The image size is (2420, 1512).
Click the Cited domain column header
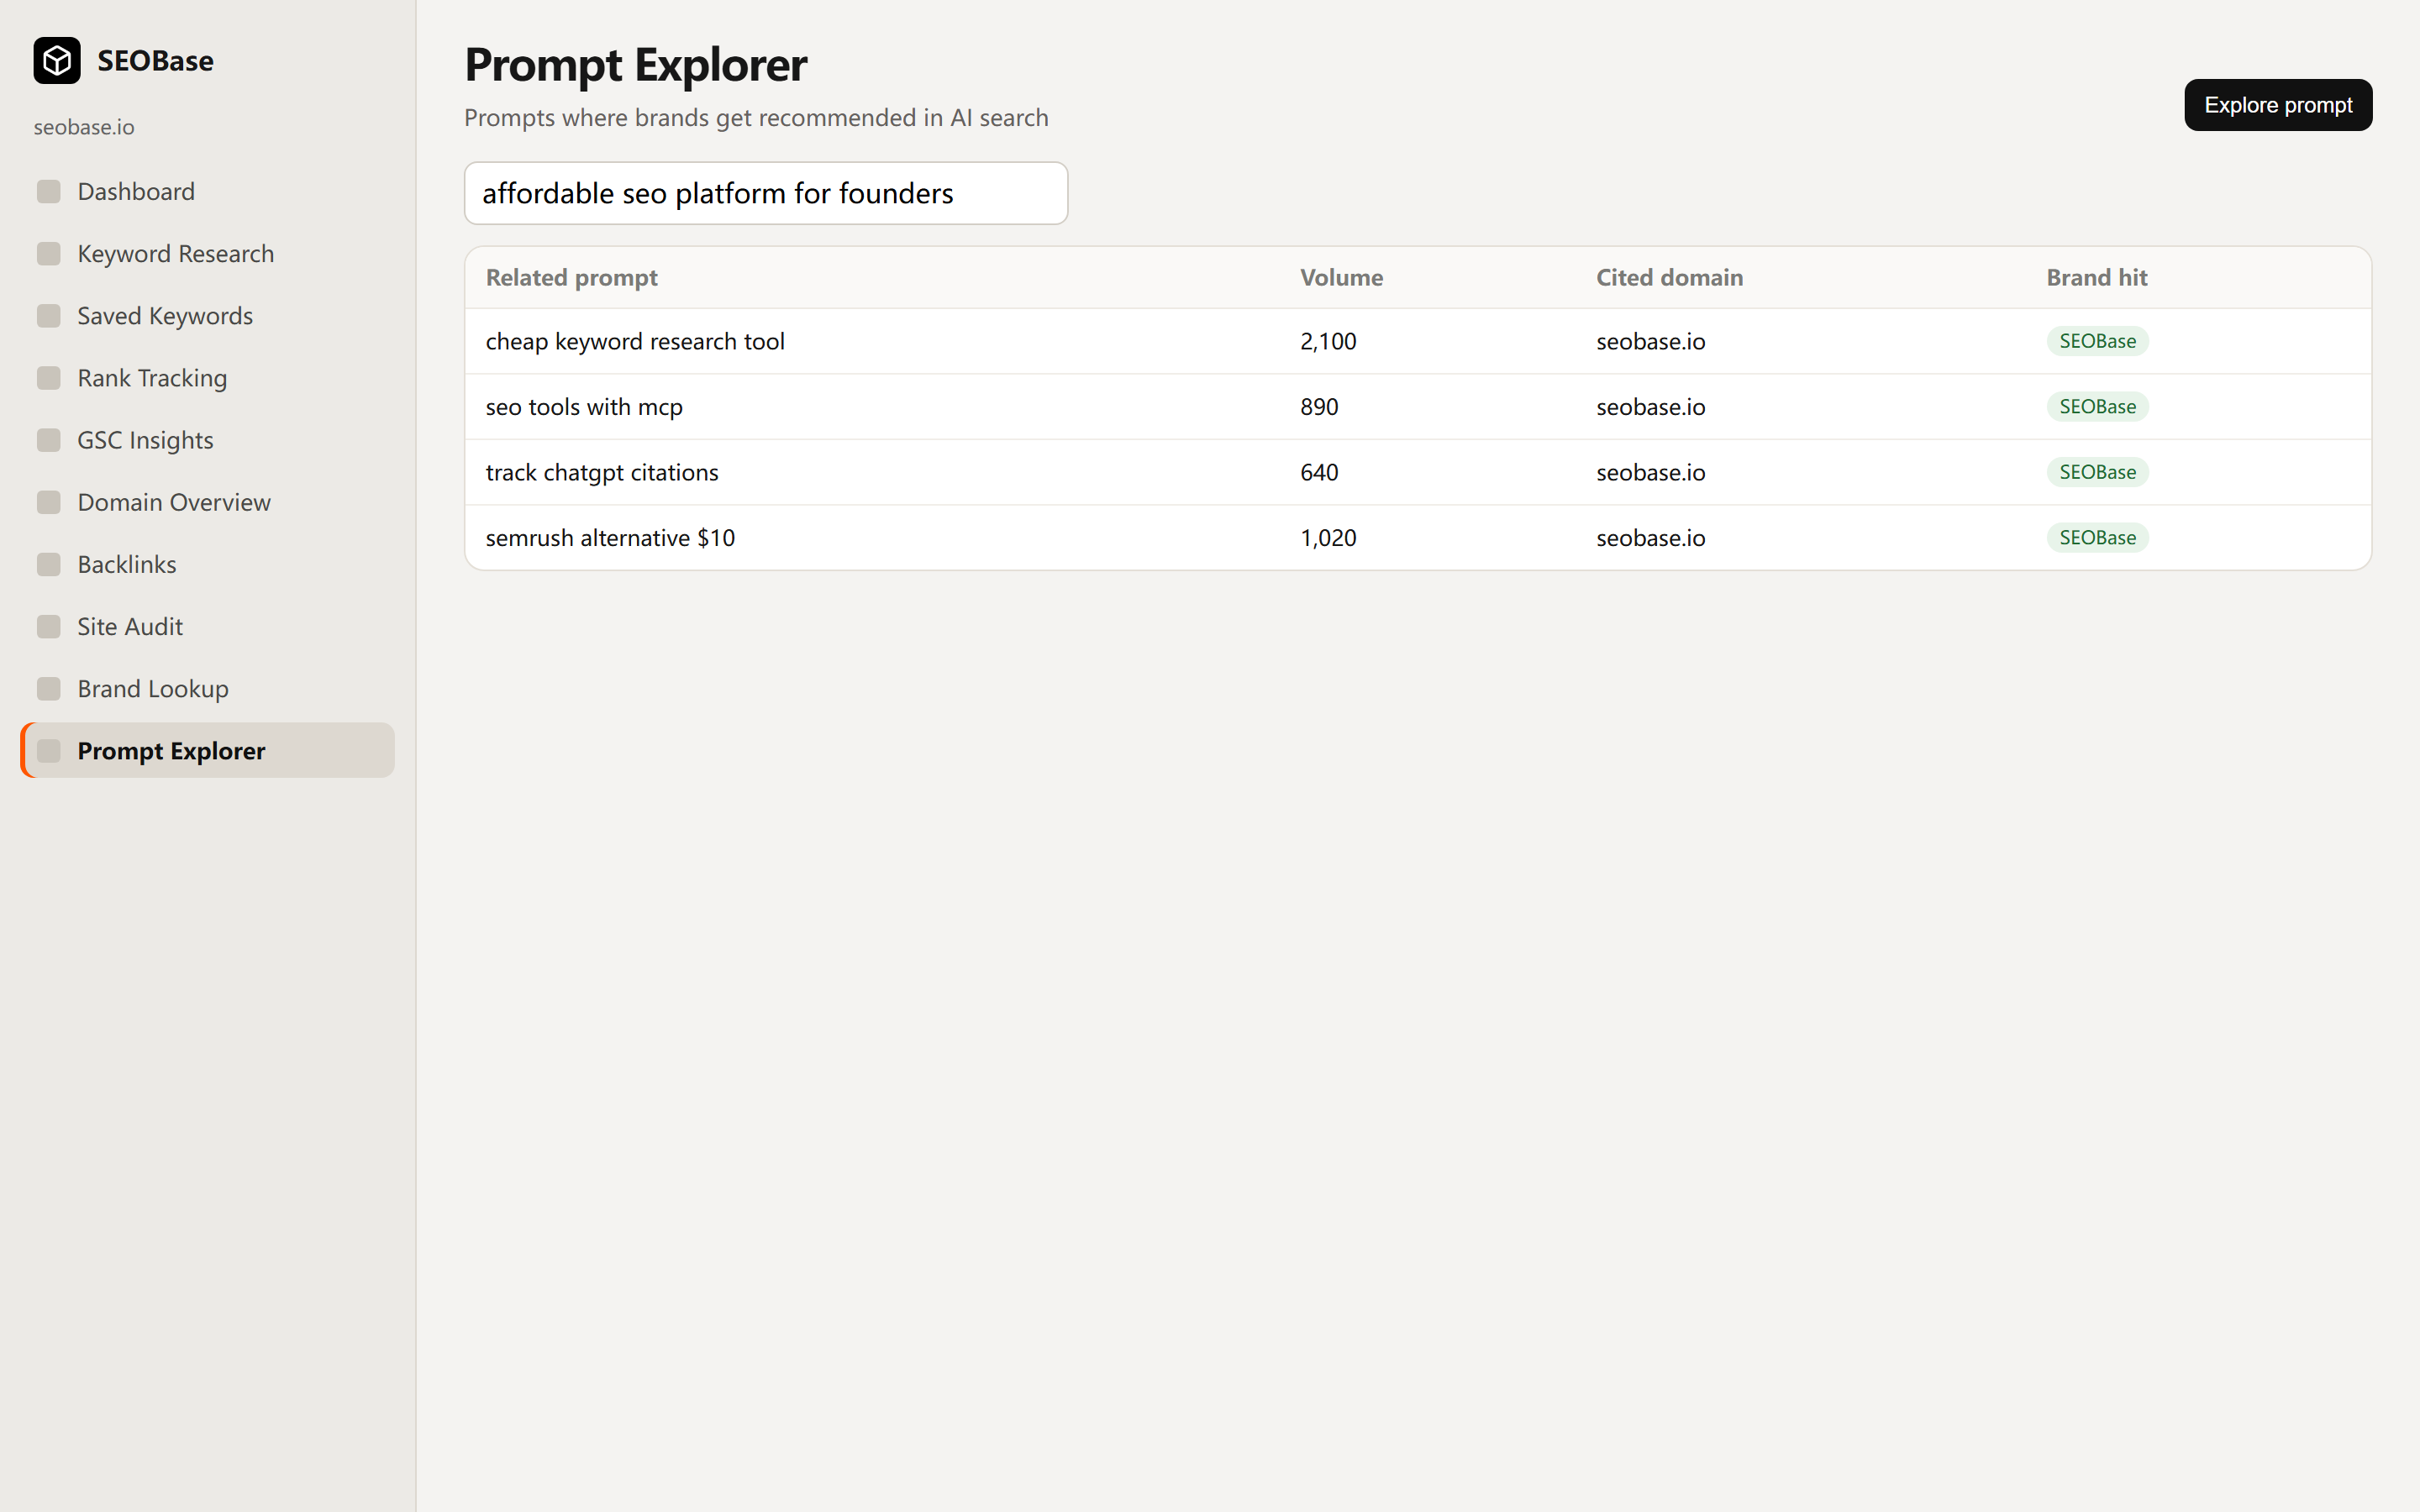pos(1669,277)
